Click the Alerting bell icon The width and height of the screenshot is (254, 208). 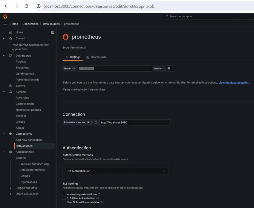10,92
